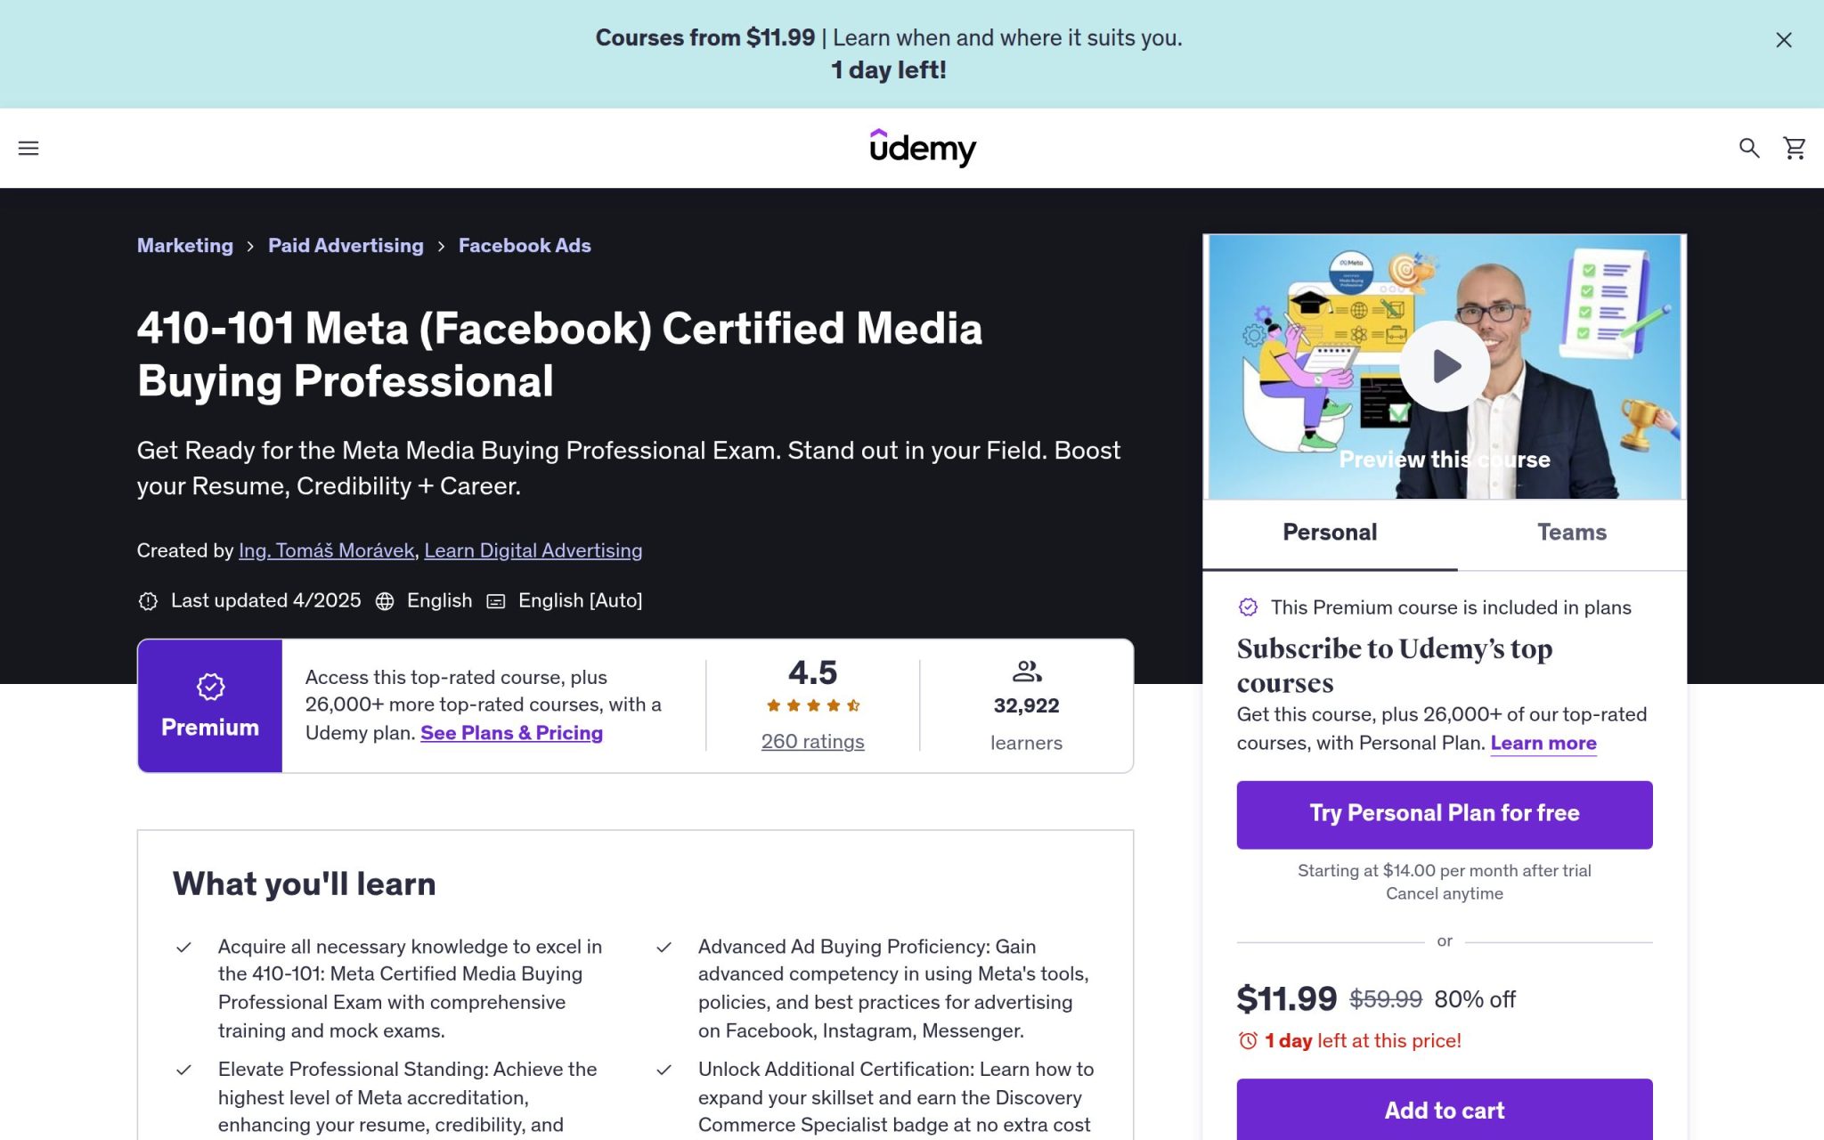Click the Udemy logo

(x=923, y=148)
